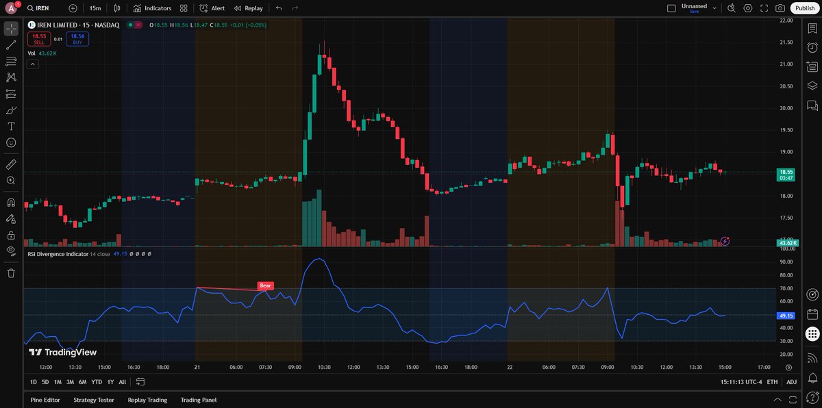Open the apps grid in right sidebar
The image size is (822, 408).
[812, 334]
